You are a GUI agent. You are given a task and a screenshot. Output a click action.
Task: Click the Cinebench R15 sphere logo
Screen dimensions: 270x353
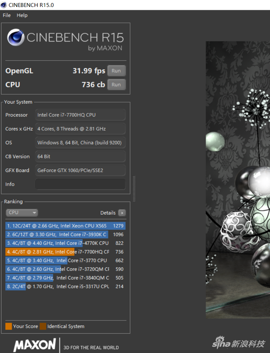click(15, 37)
